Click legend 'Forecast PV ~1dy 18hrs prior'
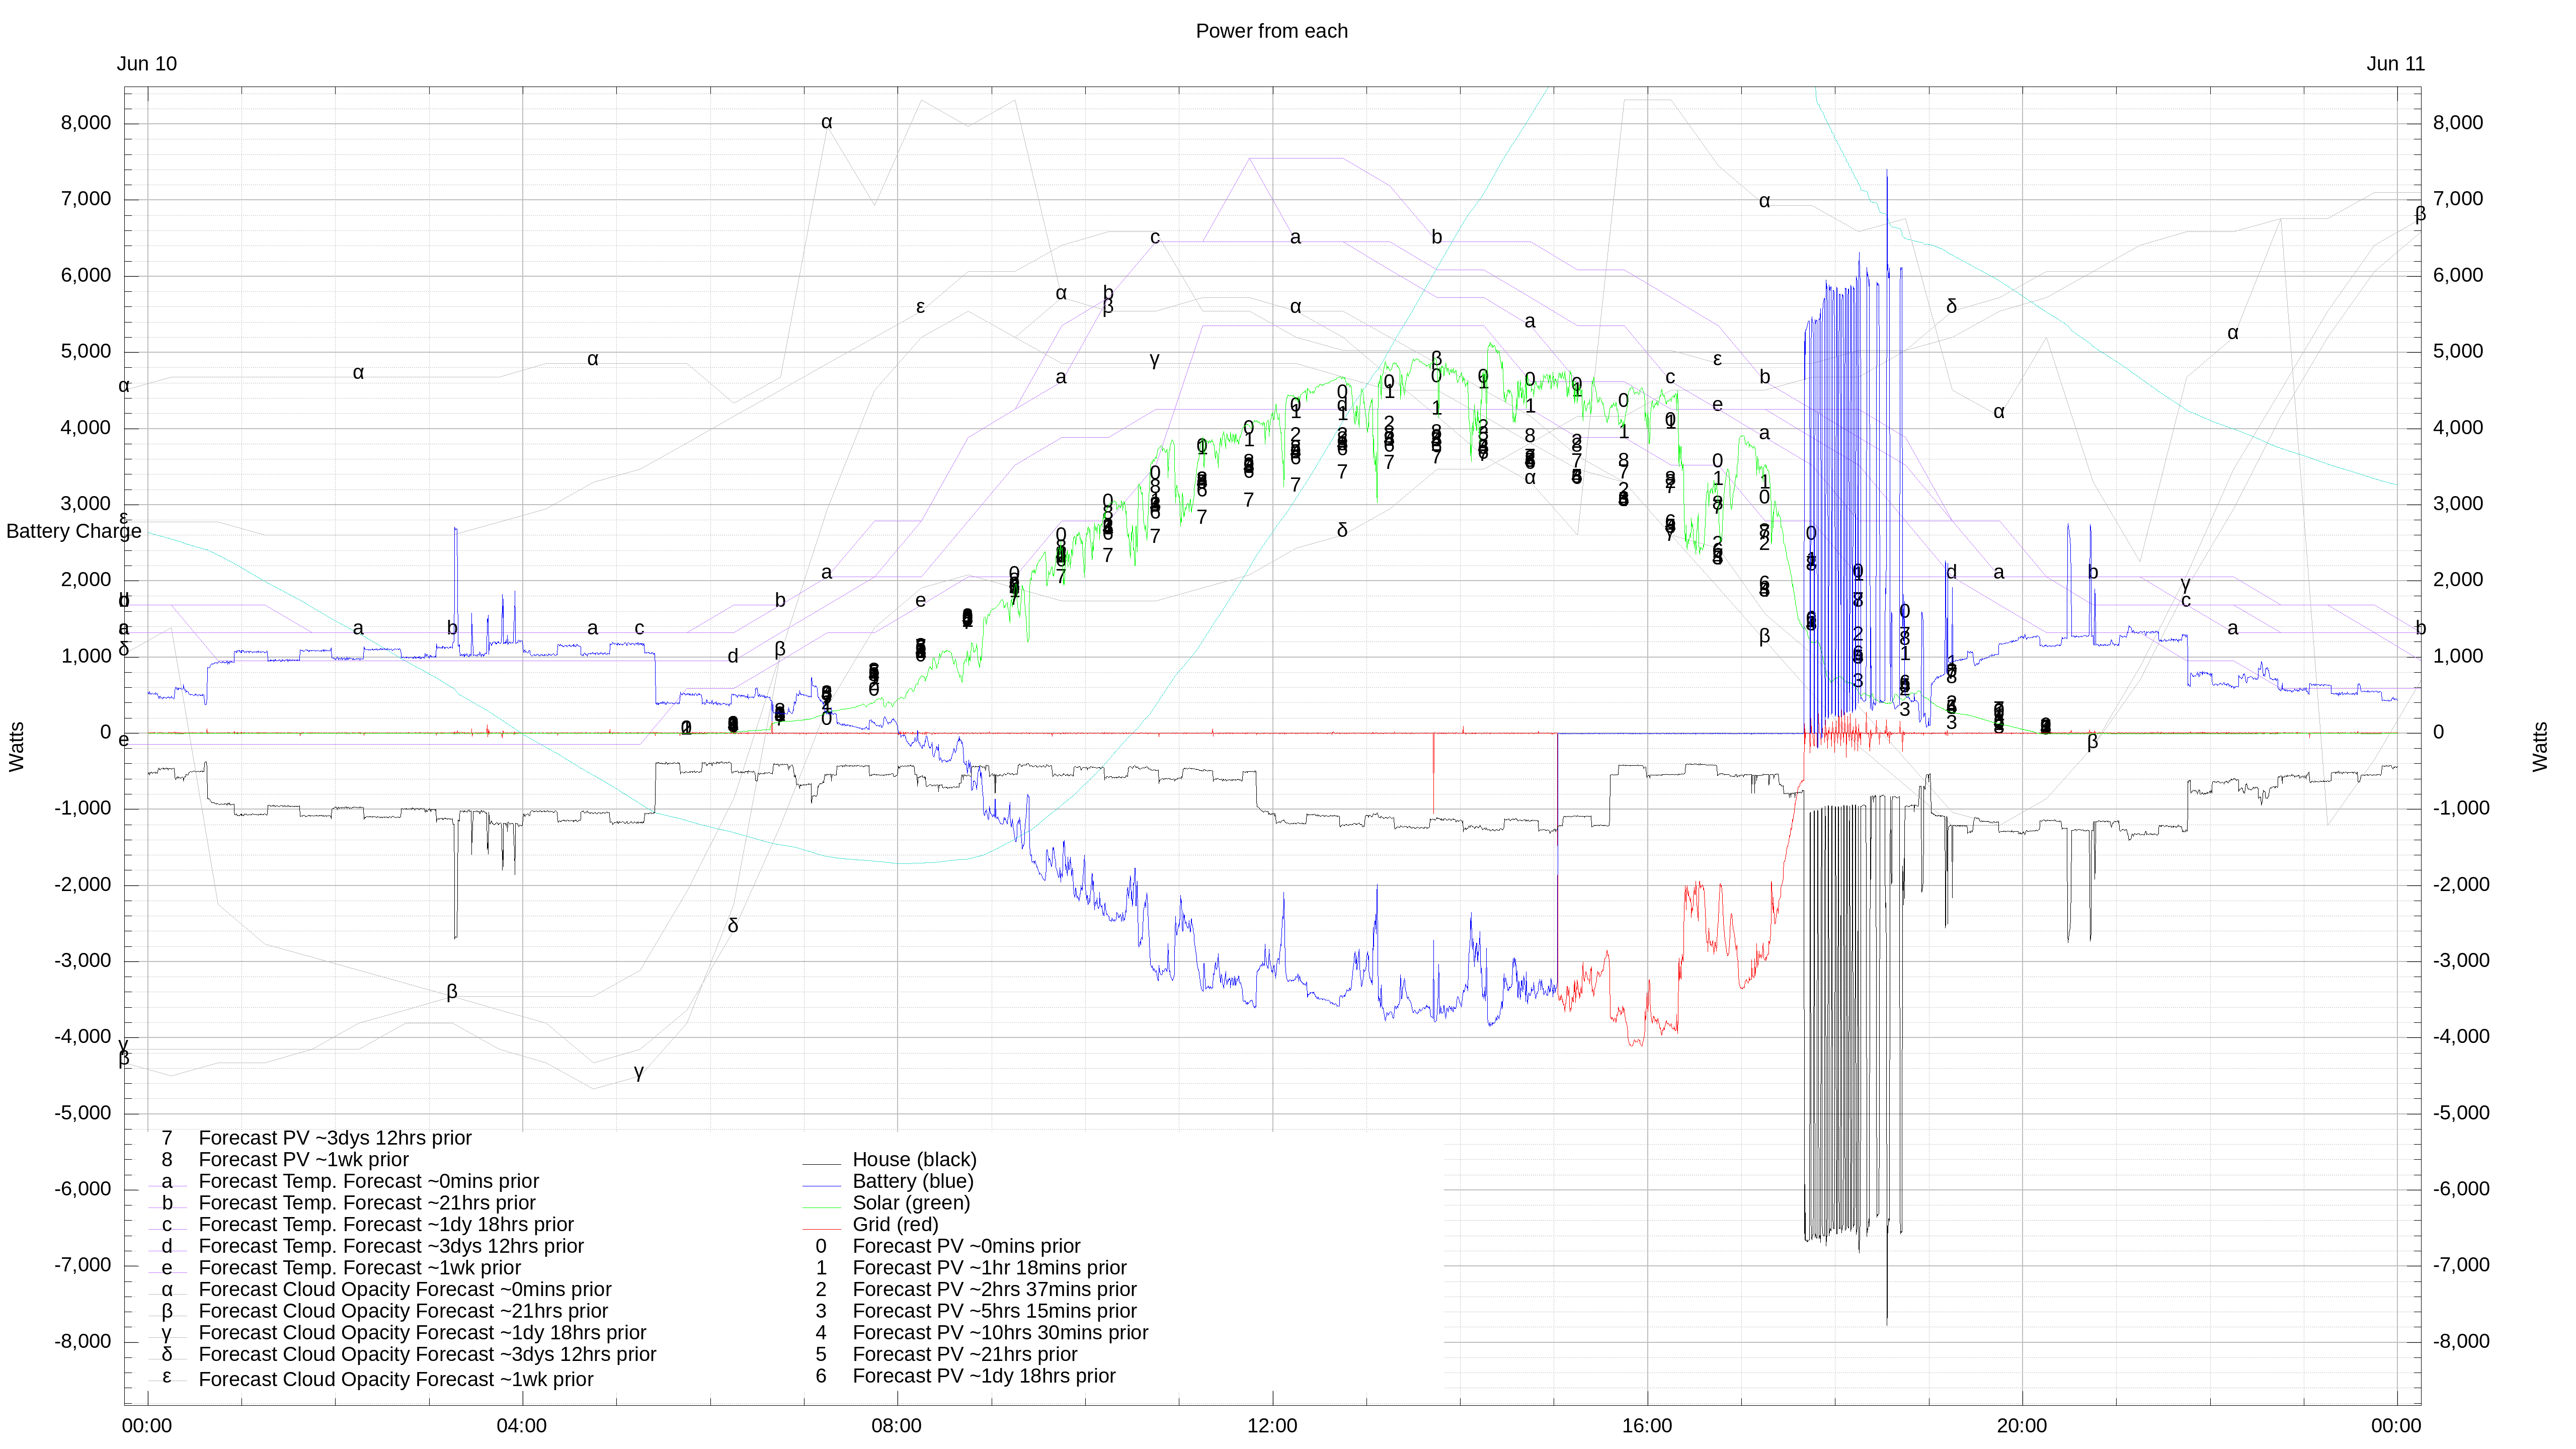Viewport: 2576px width, 1449px height. [x=984, y=1376]
